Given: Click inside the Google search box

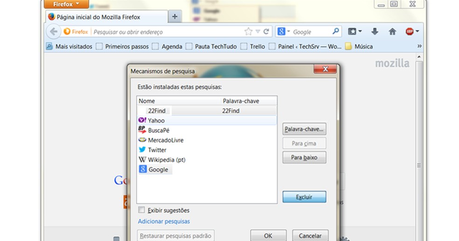Looking at the screenshot, I should 311,32.
